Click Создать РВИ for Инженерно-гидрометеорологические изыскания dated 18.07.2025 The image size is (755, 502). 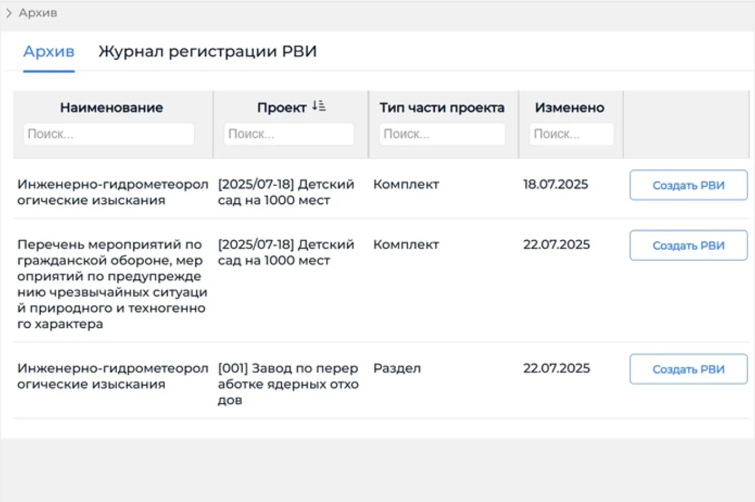pyautogui.click(x=688, y=185)
